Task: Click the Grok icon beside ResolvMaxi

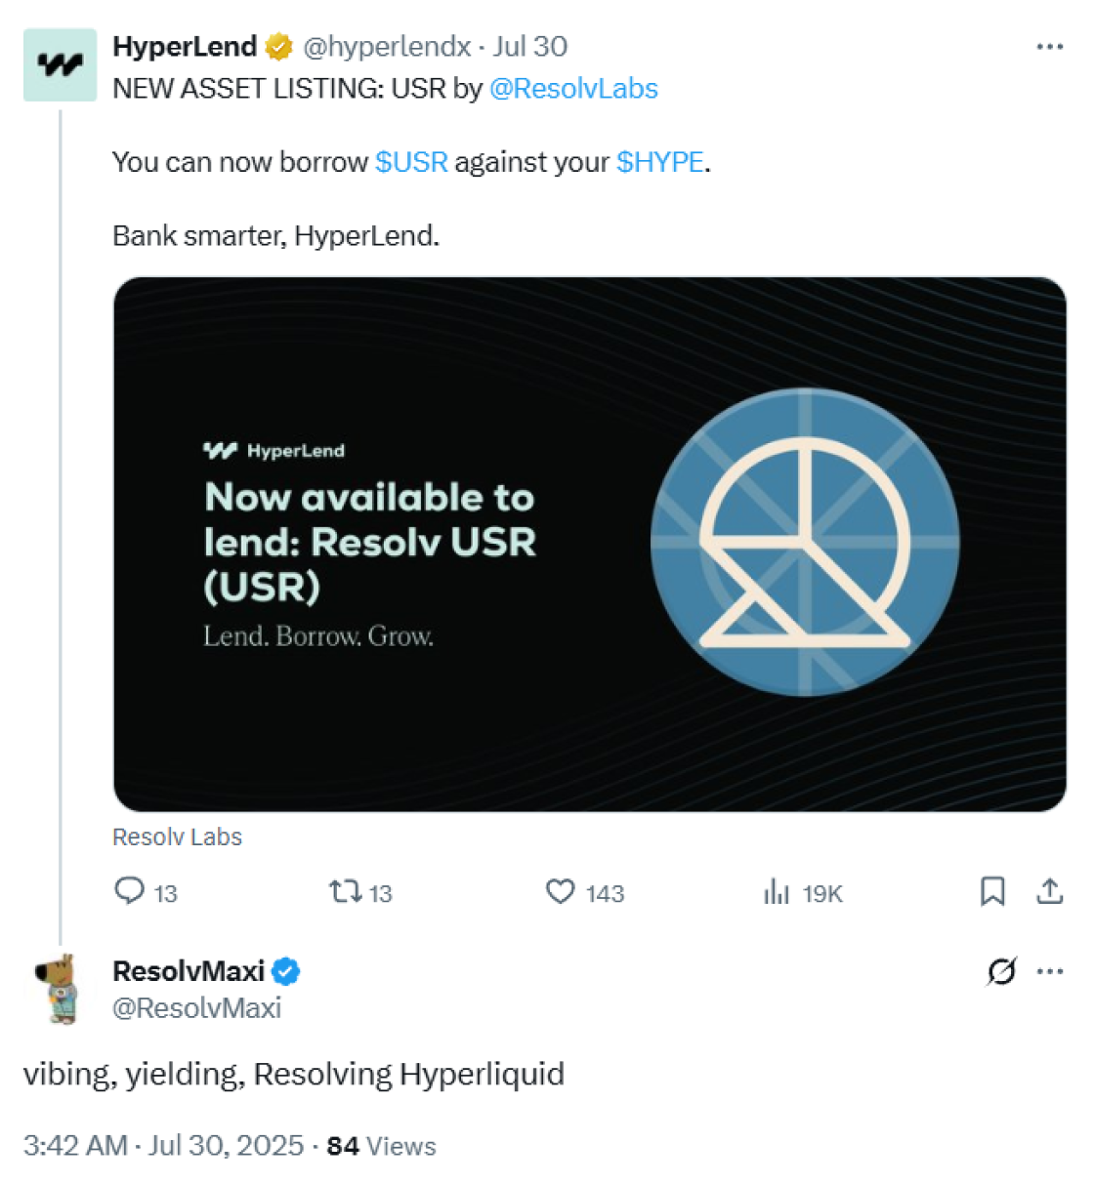Action: [x=1001, y=971]
